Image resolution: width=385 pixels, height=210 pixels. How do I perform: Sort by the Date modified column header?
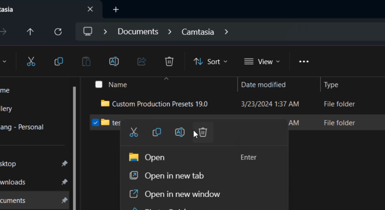pyautogui.click(x=263, y=85)
